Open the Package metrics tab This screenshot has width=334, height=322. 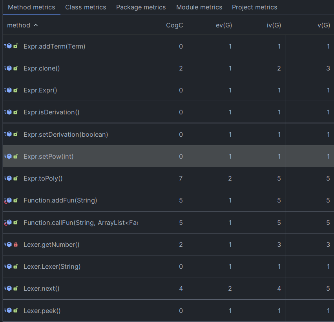(x=141, y=7)
